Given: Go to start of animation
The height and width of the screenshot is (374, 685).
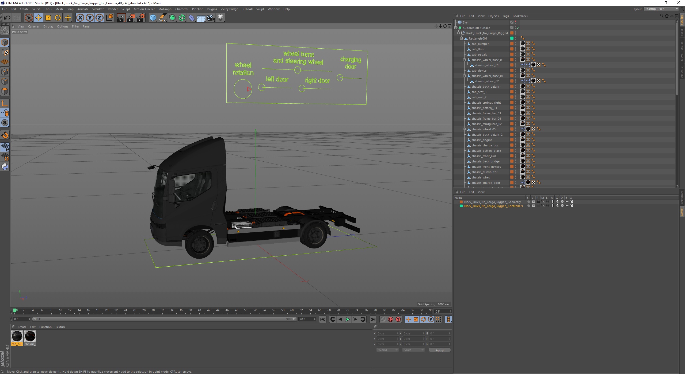Looking at the screenshot, I should [x=323, y=319].
